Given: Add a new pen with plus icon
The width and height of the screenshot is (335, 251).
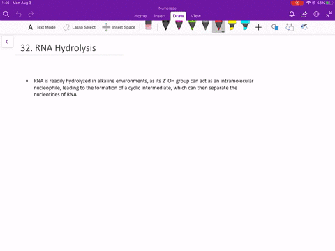Looking at the screenshot, I should [258, 27].
